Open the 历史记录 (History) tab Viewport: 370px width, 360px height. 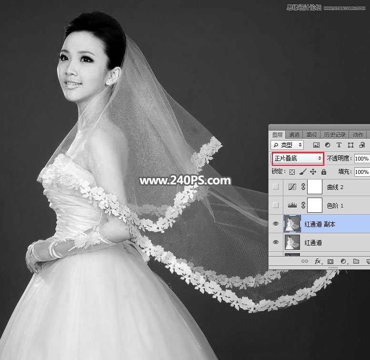[335, 135]
